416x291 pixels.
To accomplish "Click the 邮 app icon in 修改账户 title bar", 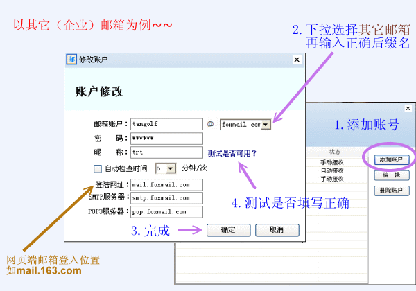I will coord(71,60).
